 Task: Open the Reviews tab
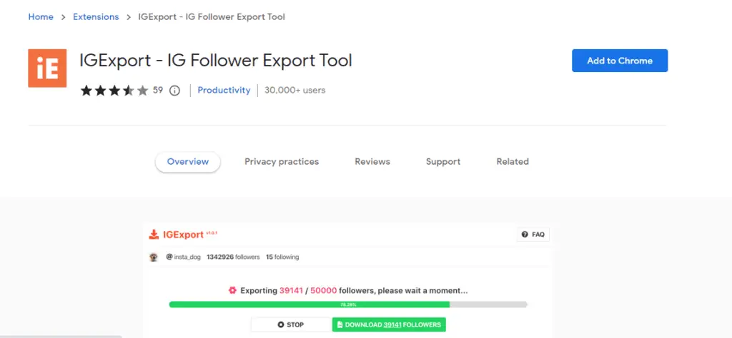tap(372, 162)
